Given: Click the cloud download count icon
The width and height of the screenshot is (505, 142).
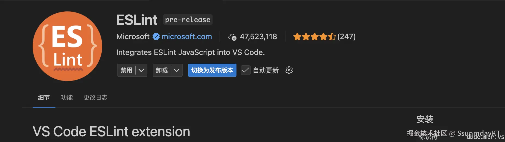Looking at the screenshot, I should (x=232, y=37).
